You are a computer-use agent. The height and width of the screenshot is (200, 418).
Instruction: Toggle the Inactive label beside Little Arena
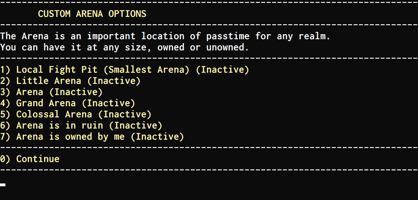pos(114,81)
